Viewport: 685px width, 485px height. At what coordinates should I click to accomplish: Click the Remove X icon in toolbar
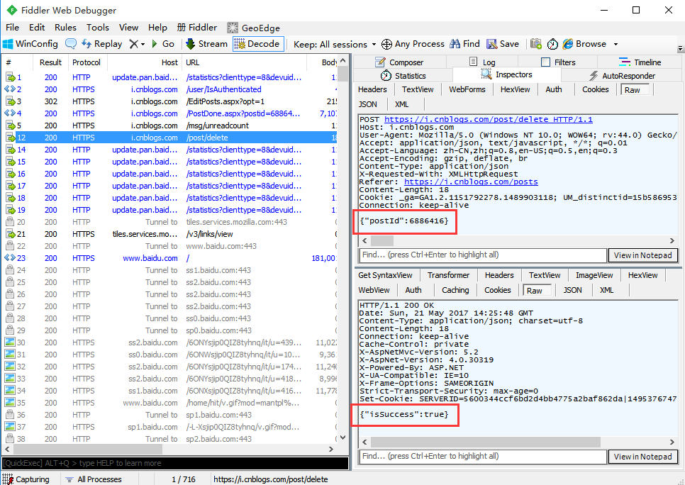[134, 44]
